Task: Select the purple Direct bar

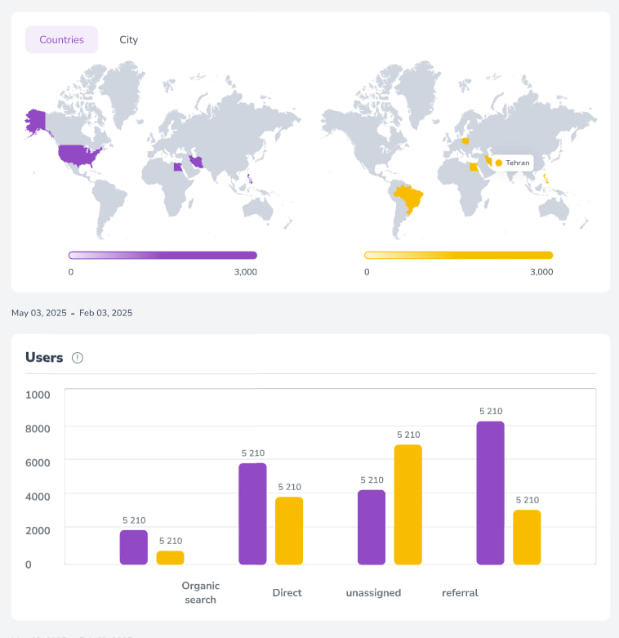Action: click(252, 514)
